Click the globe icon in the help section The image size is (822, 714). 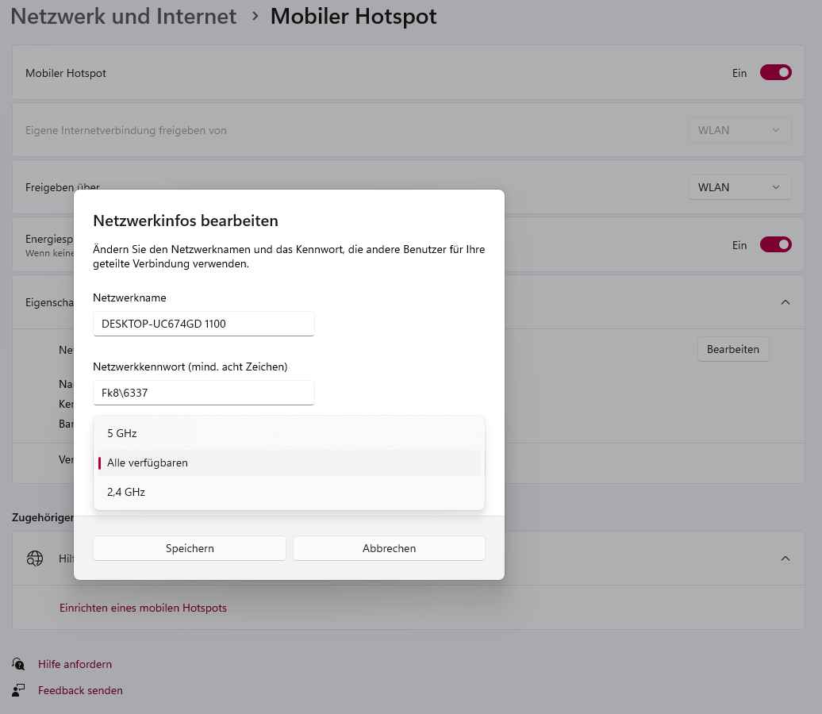point(35,559)
